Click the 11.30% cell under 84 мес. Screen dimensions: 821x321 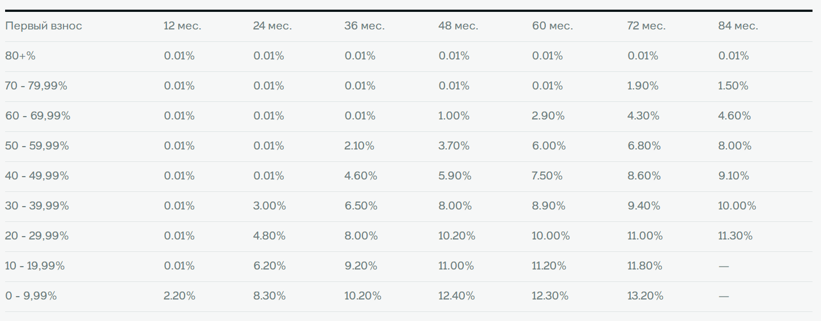(736, 236)
